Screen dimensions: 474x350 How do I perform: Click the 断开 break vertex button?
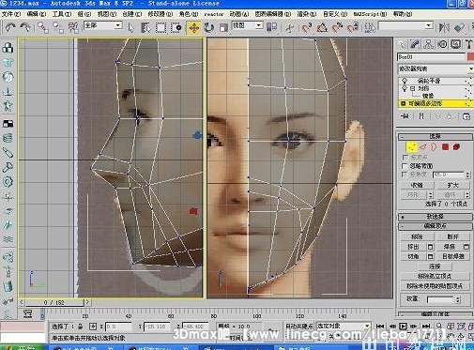click(452, 236)
